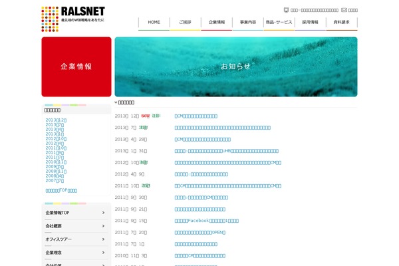Click the monitor icon in the header
This screenshot has height=266, width=399.
[x=286, y=10]
